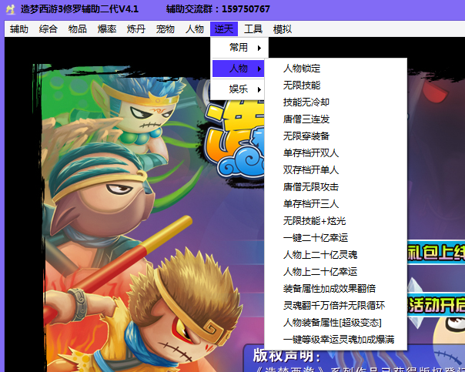Click 一键二十亿幸运 option
The image size is (465, 372).
pyautogui.click(x=316, y=238)
